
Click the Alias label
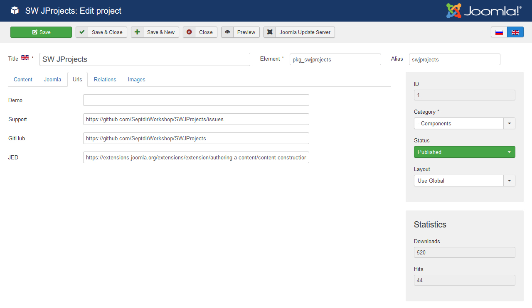pyautogui.click(x=397, y=59)
